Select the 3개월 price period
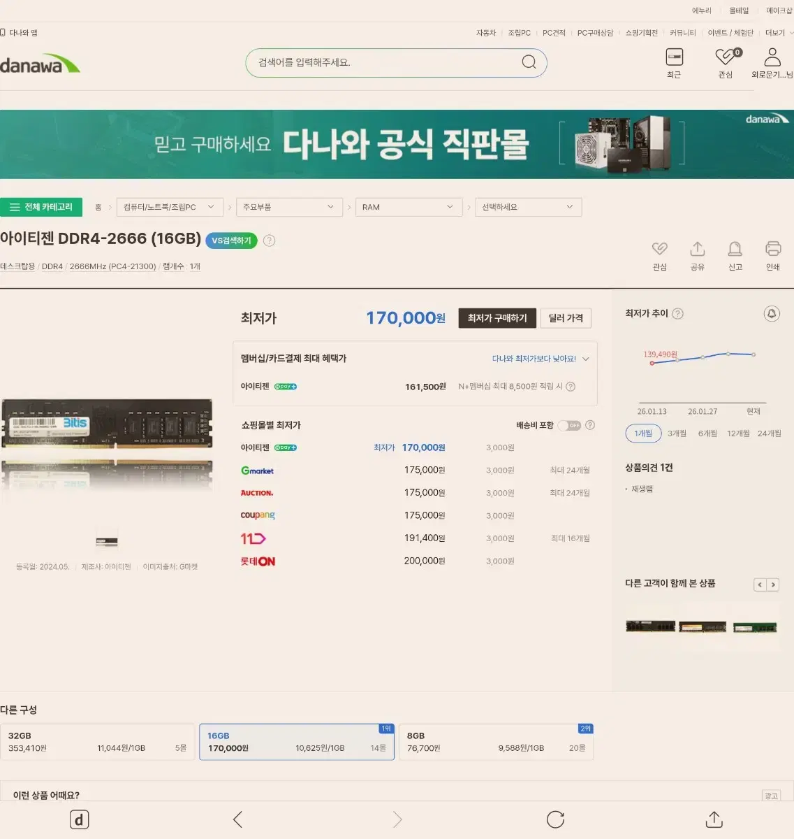 (677, 433)
